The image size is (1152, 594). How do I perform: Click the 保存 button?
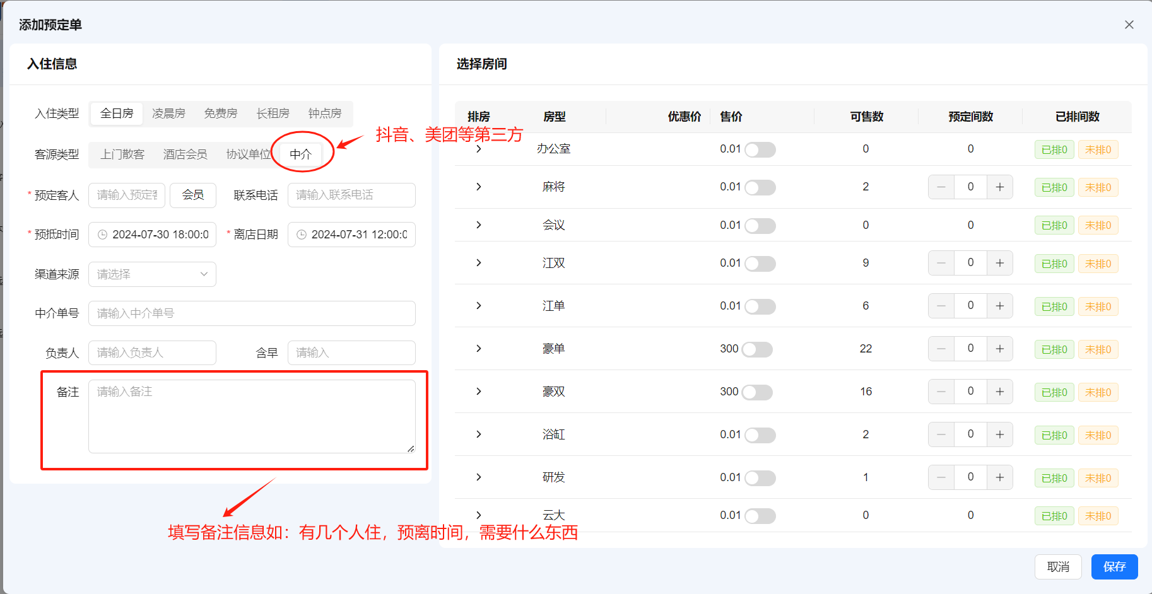tap(1114, 567)
